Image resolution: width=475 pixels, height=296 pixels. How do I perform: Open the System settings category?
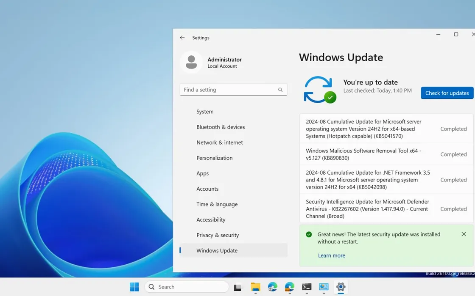234,112
